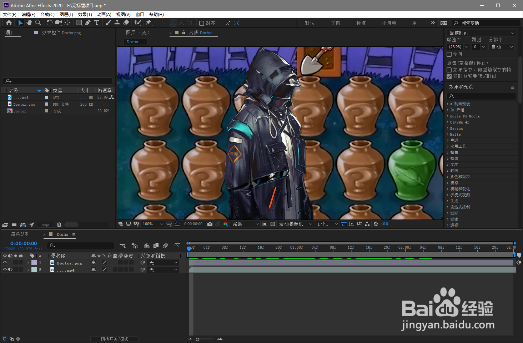Select the Pen tool
523x343 pixels.
pos(88,23)
